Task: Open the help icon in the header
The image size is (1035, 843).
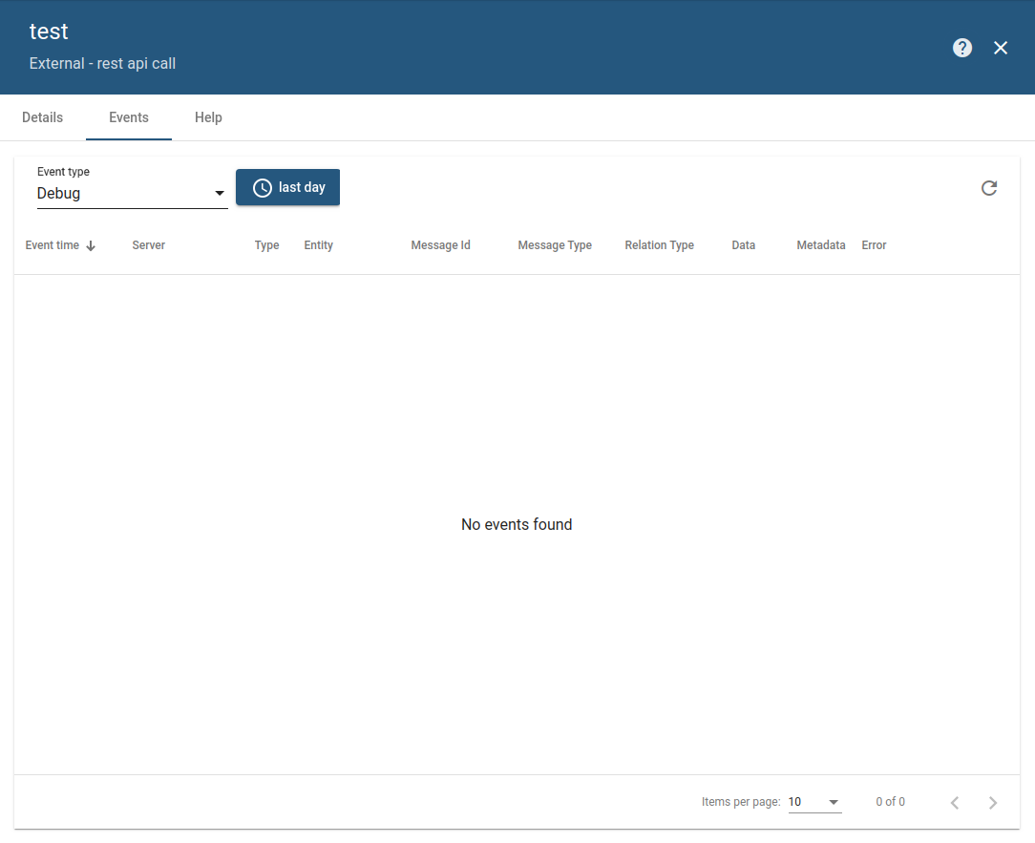Action: click(x=962, y=47)
